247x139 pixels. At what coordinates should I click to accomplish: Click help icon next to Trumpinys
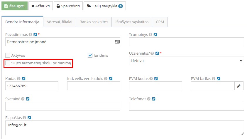(x=150, y=34)
